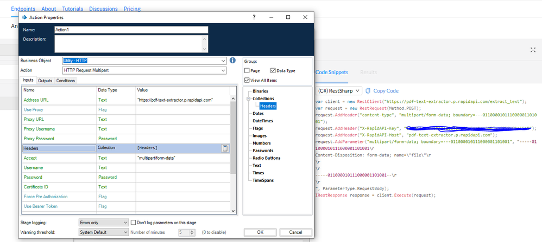This screenshot has height=242, width=542.
Task: Switch to the Outputs tab
Action: (x=45, y=81)
